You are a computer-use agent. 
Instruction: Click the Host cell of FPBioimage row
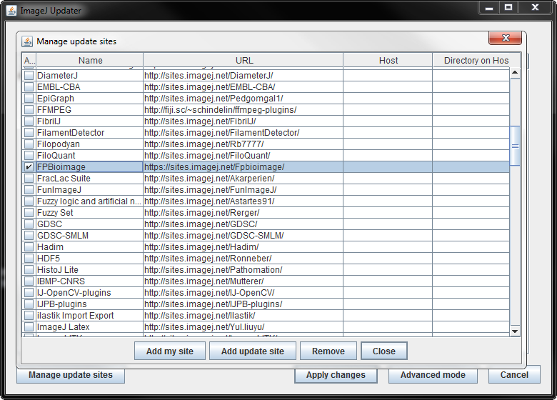[x=388, y=167]
